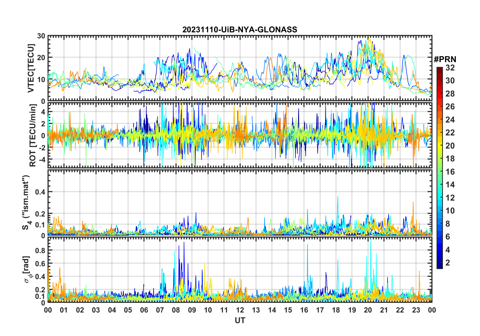
Task: Select colorbar tick label 8
Action: pos(448,224)
